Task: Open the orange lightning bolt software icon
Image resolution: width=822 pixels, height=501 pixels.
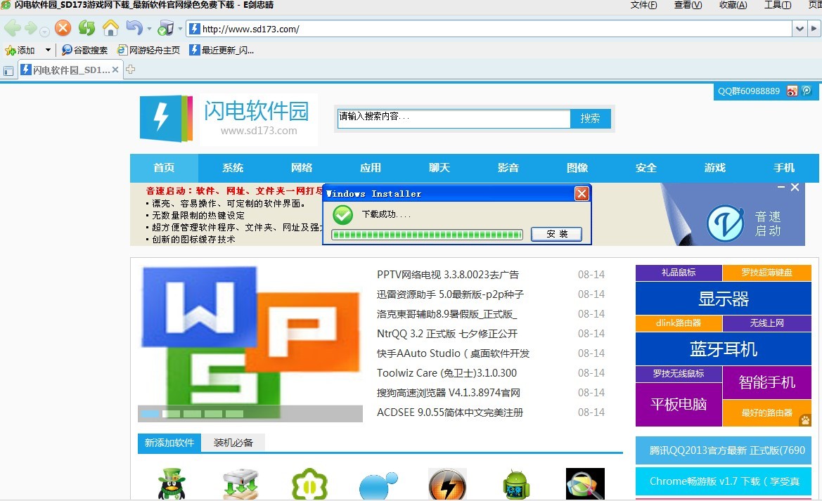Action: (x=447, y=483)
